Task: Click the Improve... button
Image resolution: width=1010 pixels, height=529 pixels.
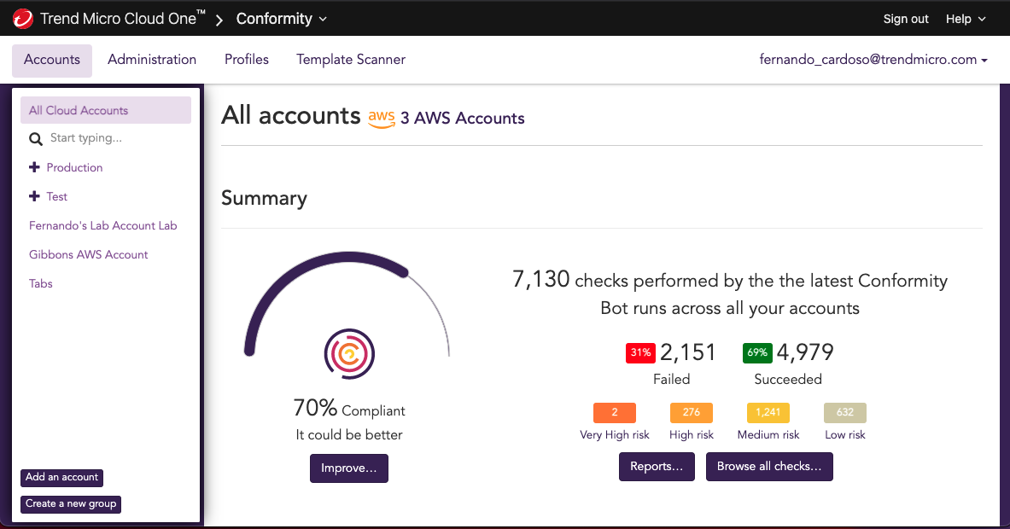Action: pos(349,468)
